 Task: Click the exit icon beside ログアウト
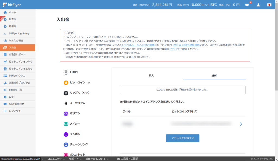pos(5,111)
